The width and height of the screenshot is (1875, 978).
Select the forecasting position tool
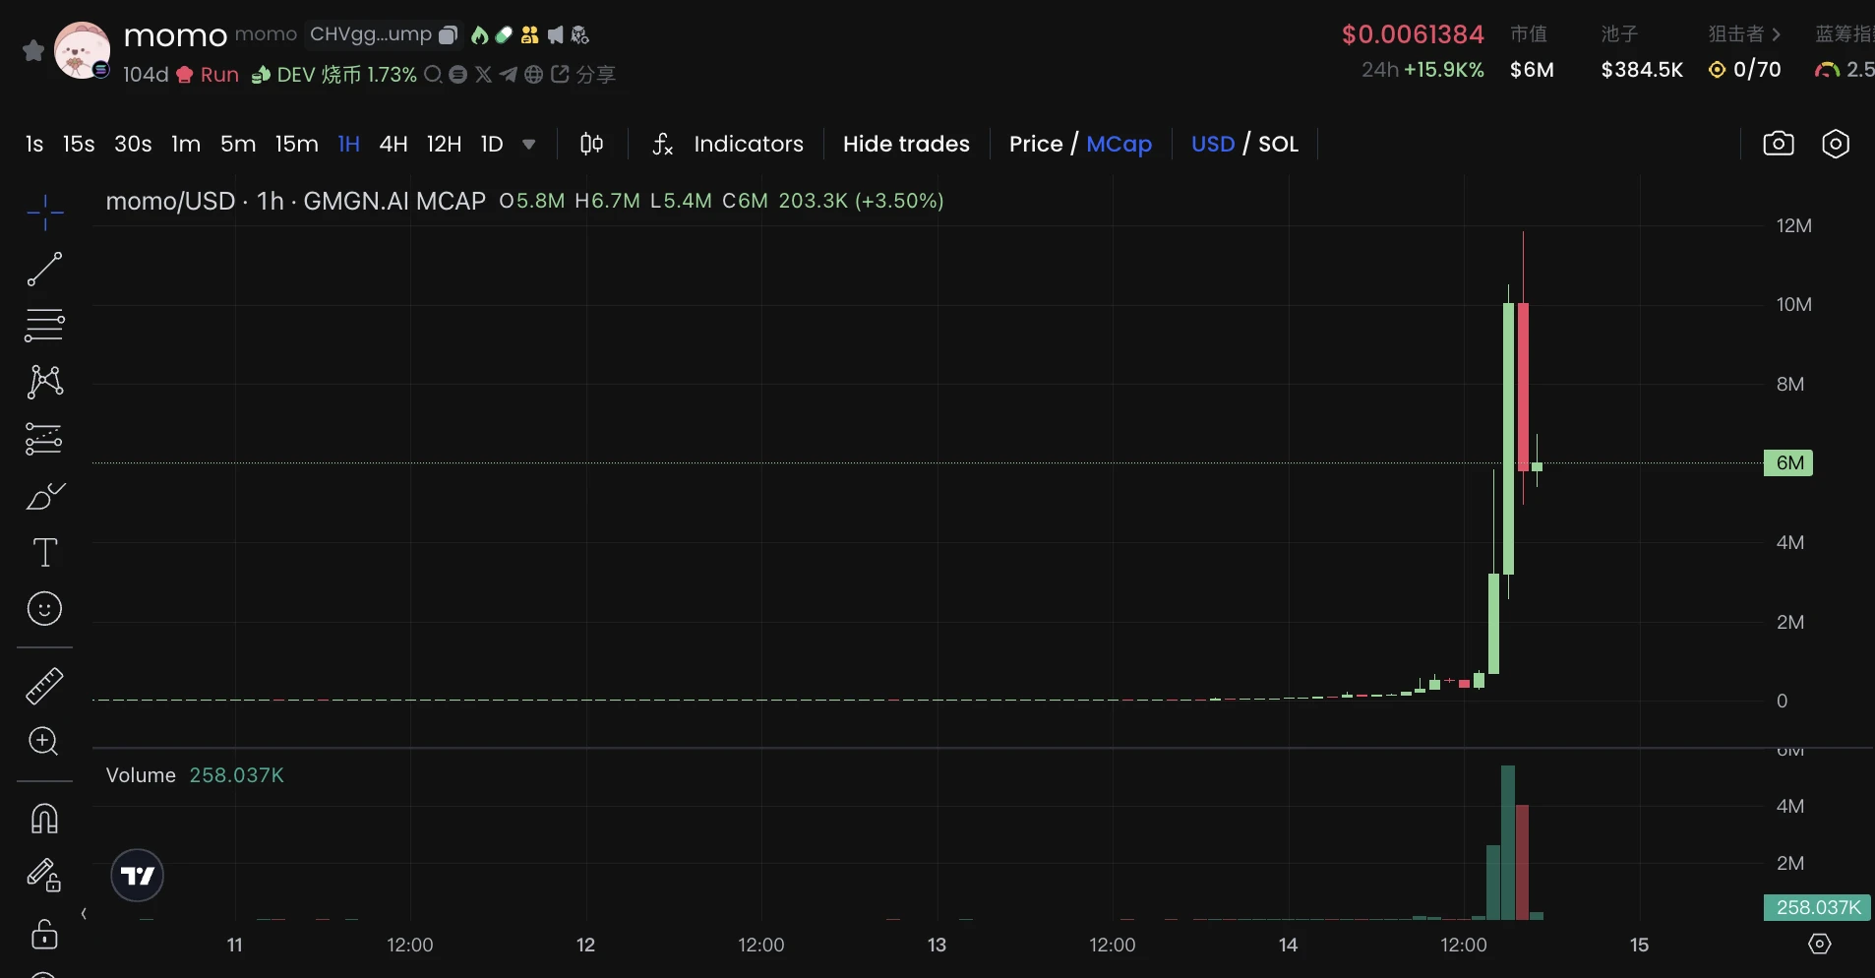coord(44,439)
